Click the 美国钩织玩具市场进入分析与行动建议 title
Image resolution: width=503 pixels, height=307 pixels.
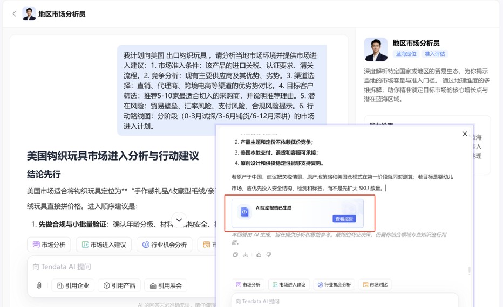click(113, 156)
